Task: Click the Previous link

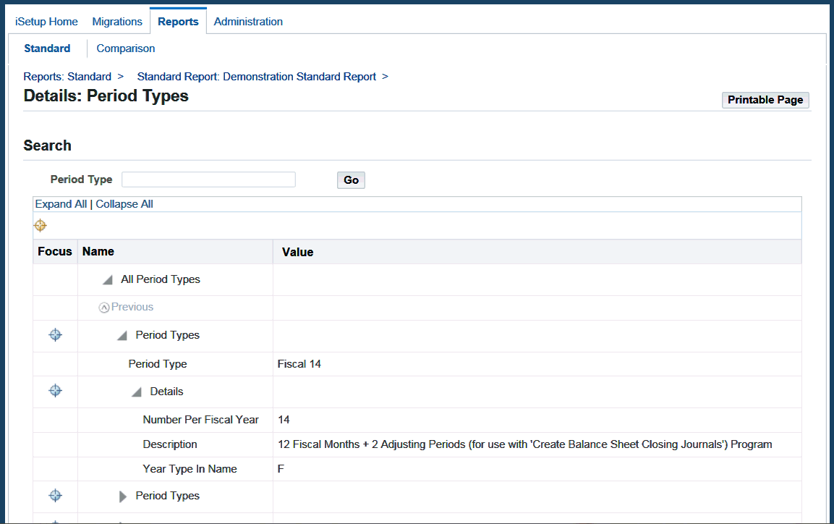Action: [132, 307]
